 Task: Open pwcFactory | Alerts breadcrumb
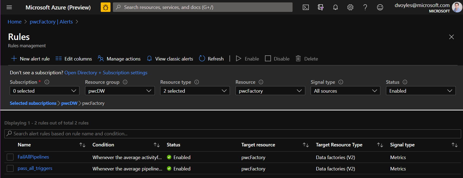[x=51, y=22]
